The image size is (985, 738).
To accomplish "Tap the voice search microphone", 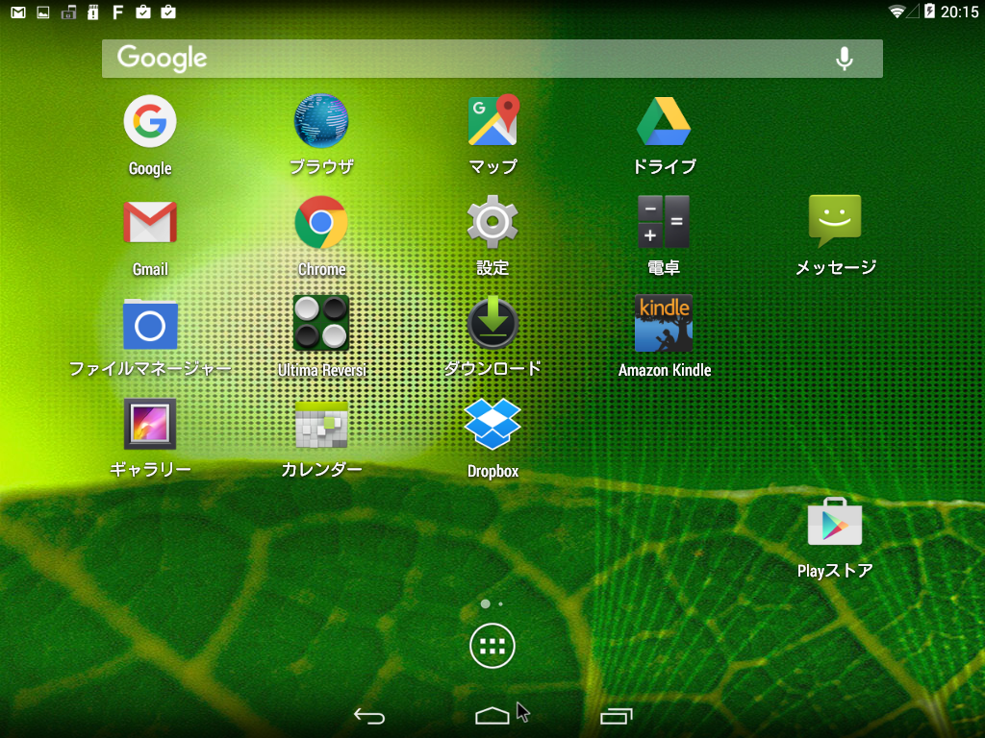I will [845, 59].
